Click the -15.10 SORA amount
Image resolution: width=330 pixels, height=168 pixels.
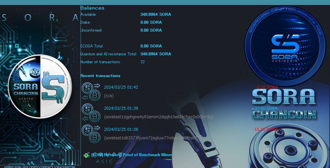pyautogui.click(x=265, y=129)
